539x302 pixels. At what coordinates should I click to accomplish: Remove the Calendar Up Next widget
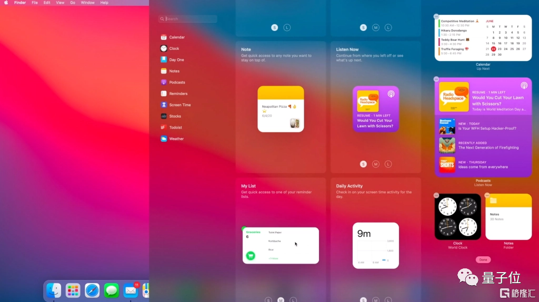[436, 17]
